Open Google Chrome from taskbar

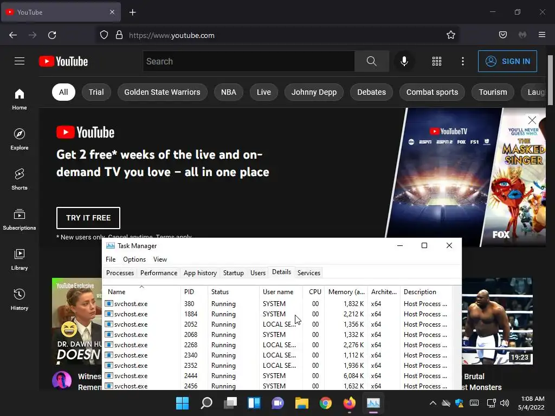click(325, 403)
